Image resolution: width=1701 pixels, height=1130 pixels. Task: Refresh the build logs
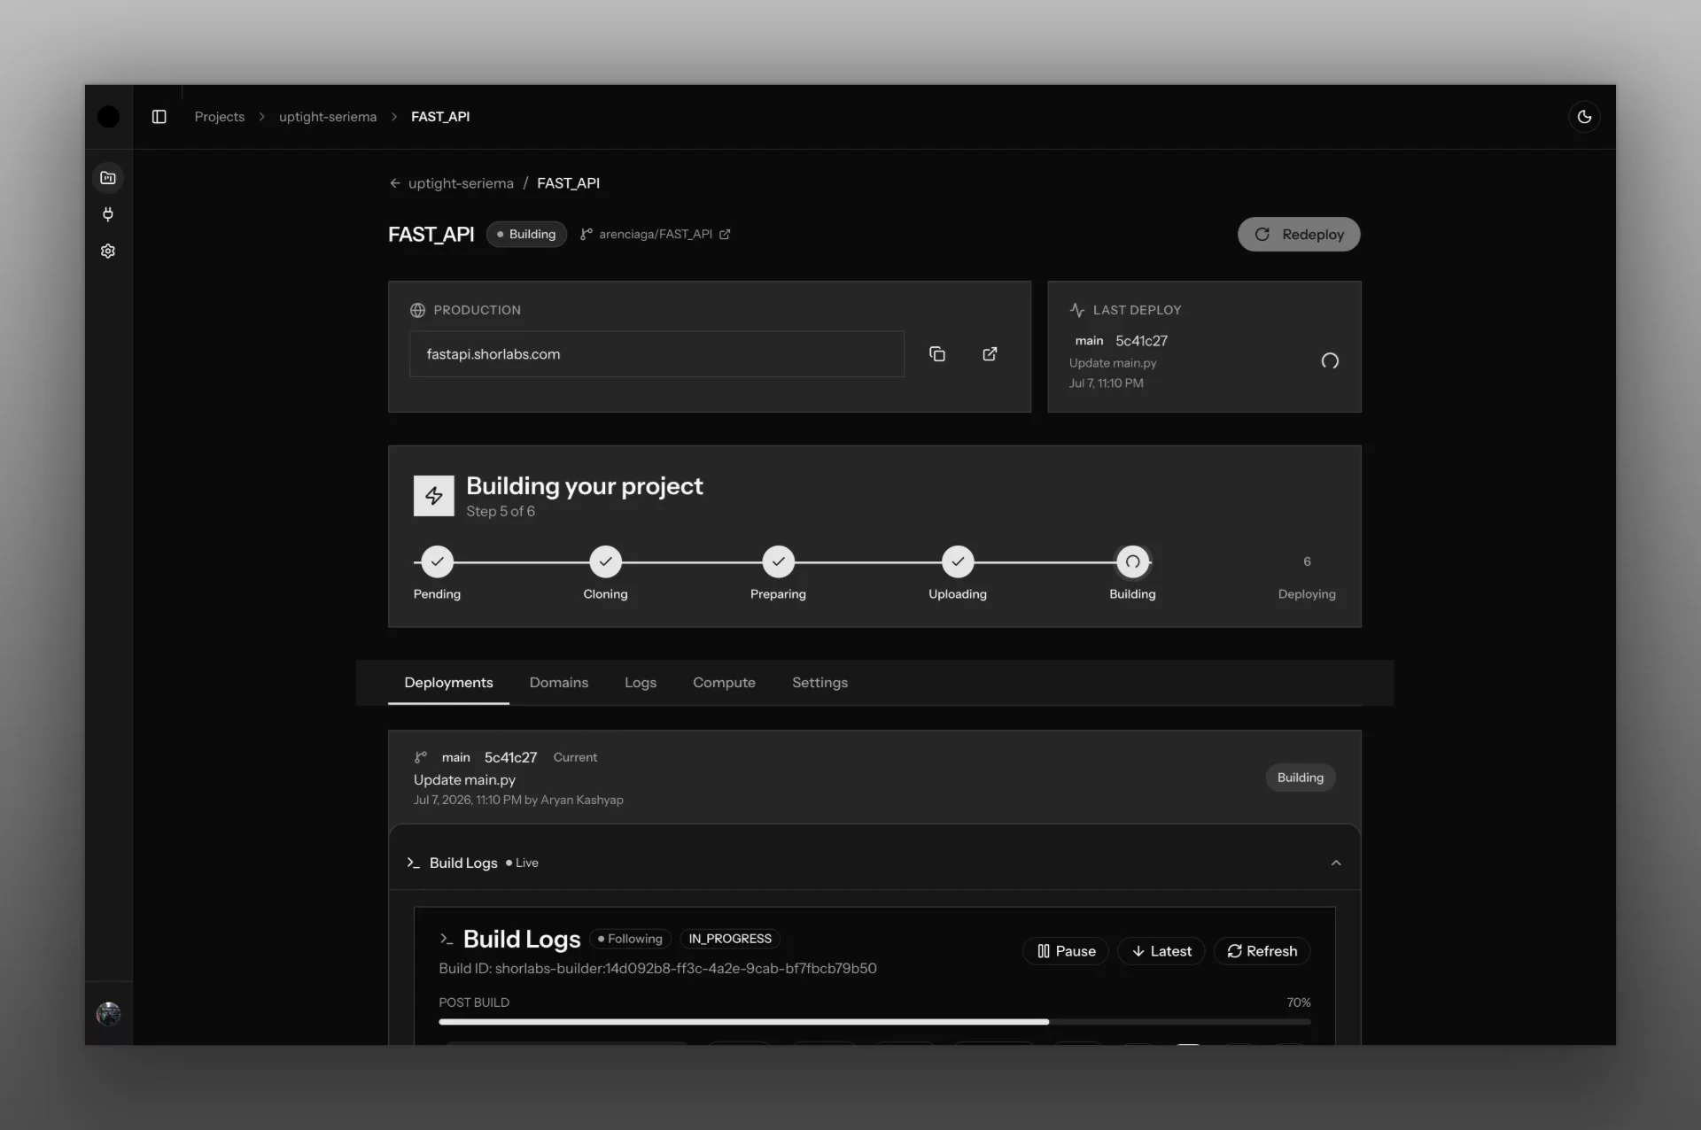pos(1262,951)
